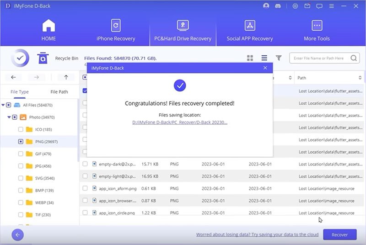Sort using arrows left of Path column
The image size is (366, 245).
click(x=290, y=78)
